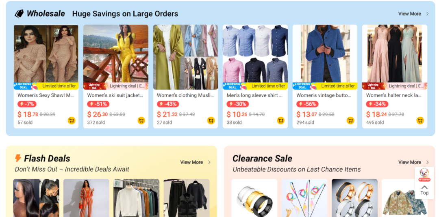439x217 pixels.
Task: Open Men's long sleeve shirt title link
Action: tap(254, 95)
